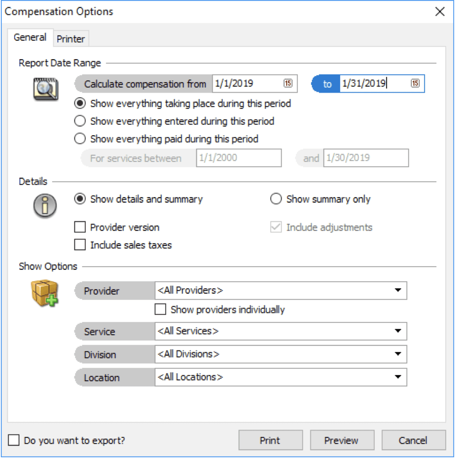Expand the Division dropdown
The width and height of the screenshot is (455, 459).
(x=398, y=354)
